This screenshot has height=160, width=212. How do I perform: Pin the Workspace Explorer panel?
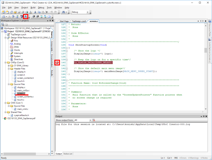pyautogui.click(x=50, y=21)
